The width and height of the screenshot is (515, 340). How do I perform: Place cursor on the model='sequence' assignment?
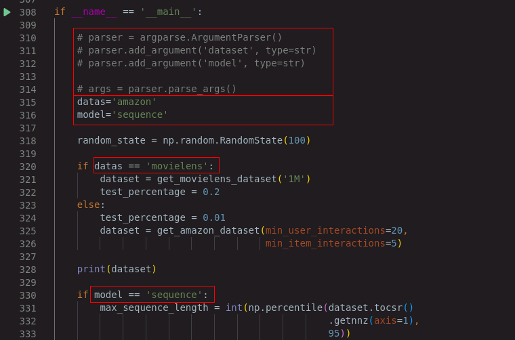(122, 114)
